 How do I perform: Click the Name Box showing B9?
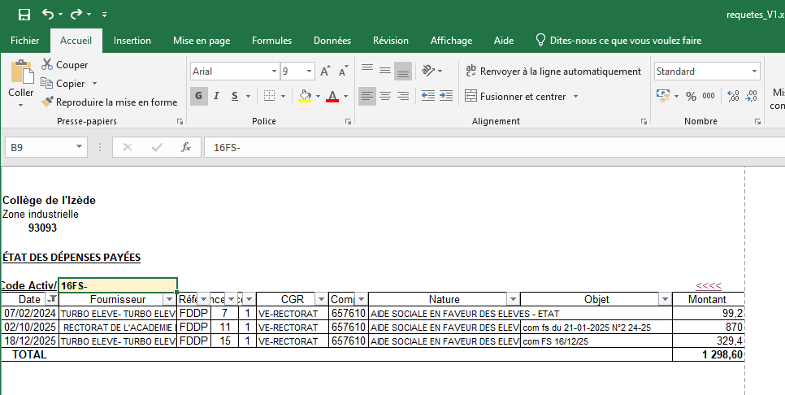point(37,147)
